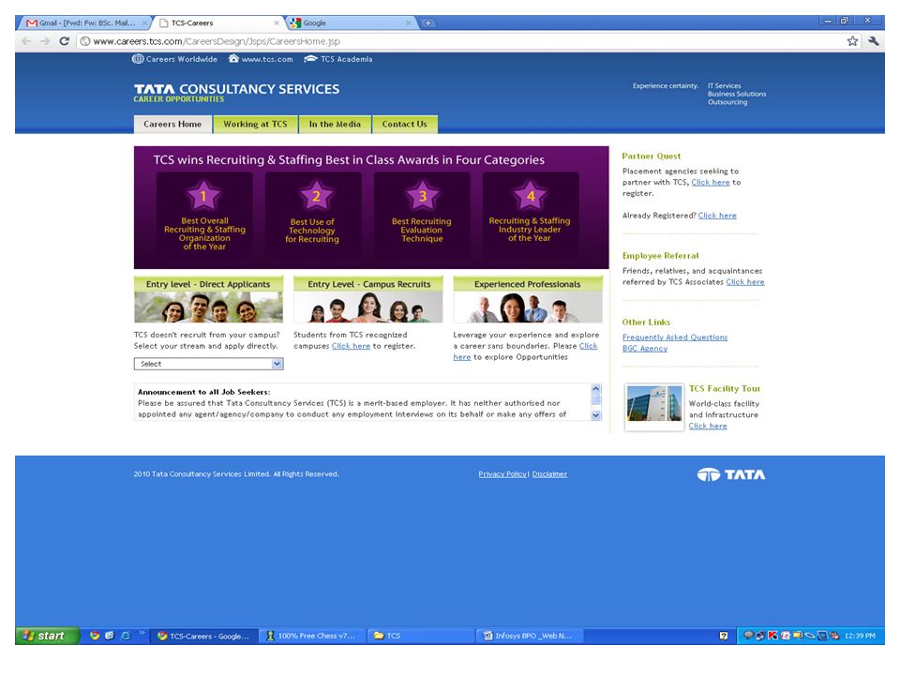The width and height of the screenshot is (900, 675).
Task: Reload the page with refresh icon
Action: pyautogui.click(x=65, y=41)
